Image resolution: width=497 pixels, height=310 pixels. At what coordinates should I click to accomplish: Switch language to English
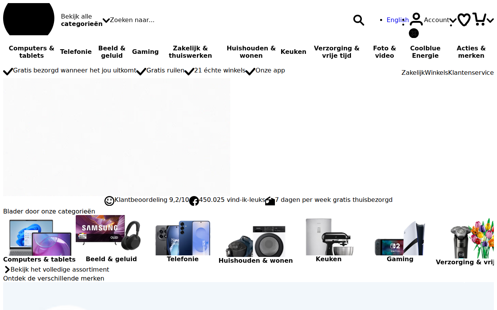click(398, 20)
